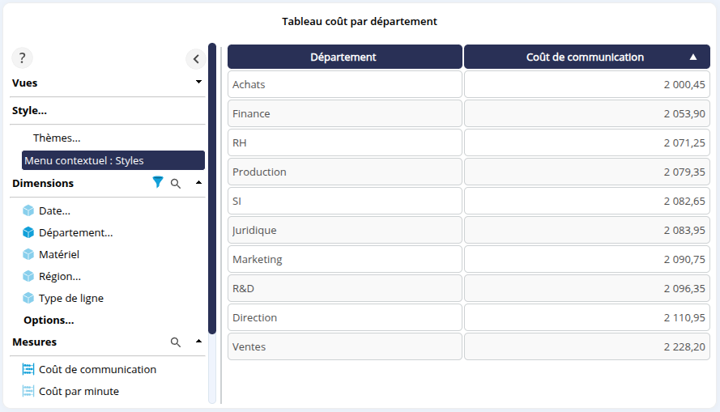This screenshot has height=412, width=720.
Task: Open search in the Mesures section
Action: tap(176, 342)
